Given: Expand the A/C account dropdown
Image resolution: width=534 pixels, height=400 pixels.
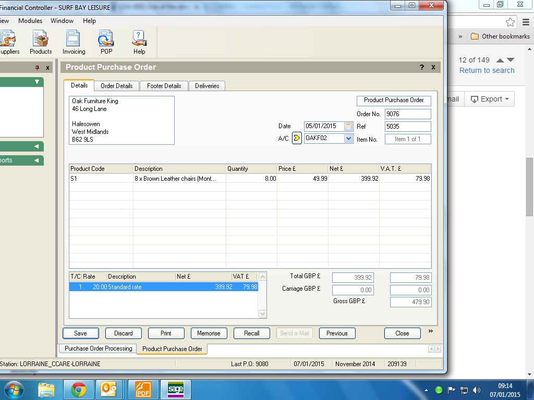Looking at the screenshot, I should [x=348, y=138].
